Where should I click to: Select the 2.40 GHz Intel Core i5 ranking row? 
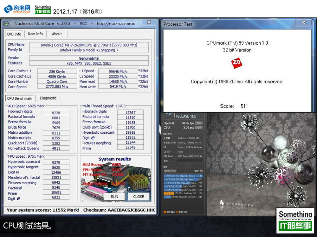tap(183, 197)
